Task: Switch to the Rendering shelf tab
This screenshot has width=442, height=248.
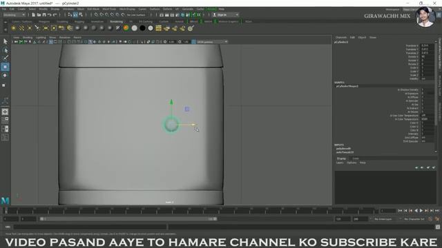Action: (116, 21)
